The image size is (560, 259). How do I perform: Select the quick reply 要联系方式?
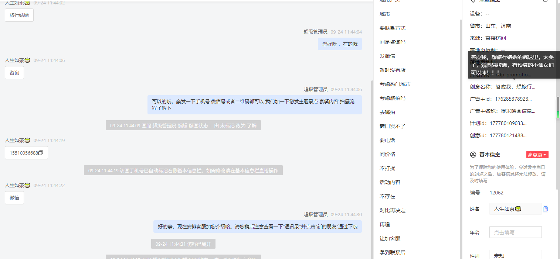[393, 28]
